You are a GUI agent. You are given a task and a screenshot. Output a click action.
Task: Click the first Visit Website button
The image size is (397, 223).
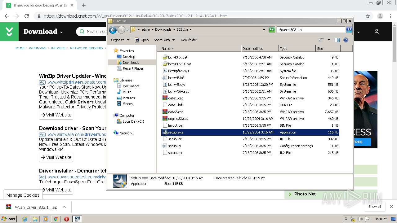tap(56, 115)
